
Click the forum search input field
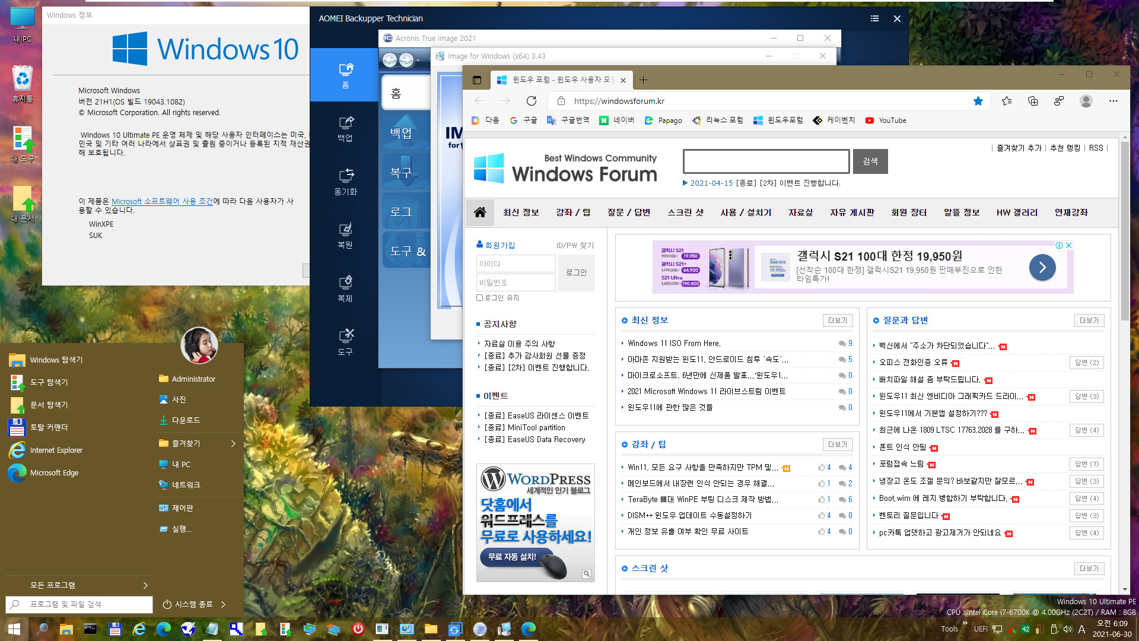pos(766,161)
